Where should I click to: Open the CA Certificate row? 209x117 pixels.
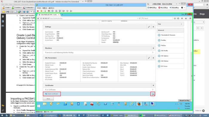click(99, 90)
